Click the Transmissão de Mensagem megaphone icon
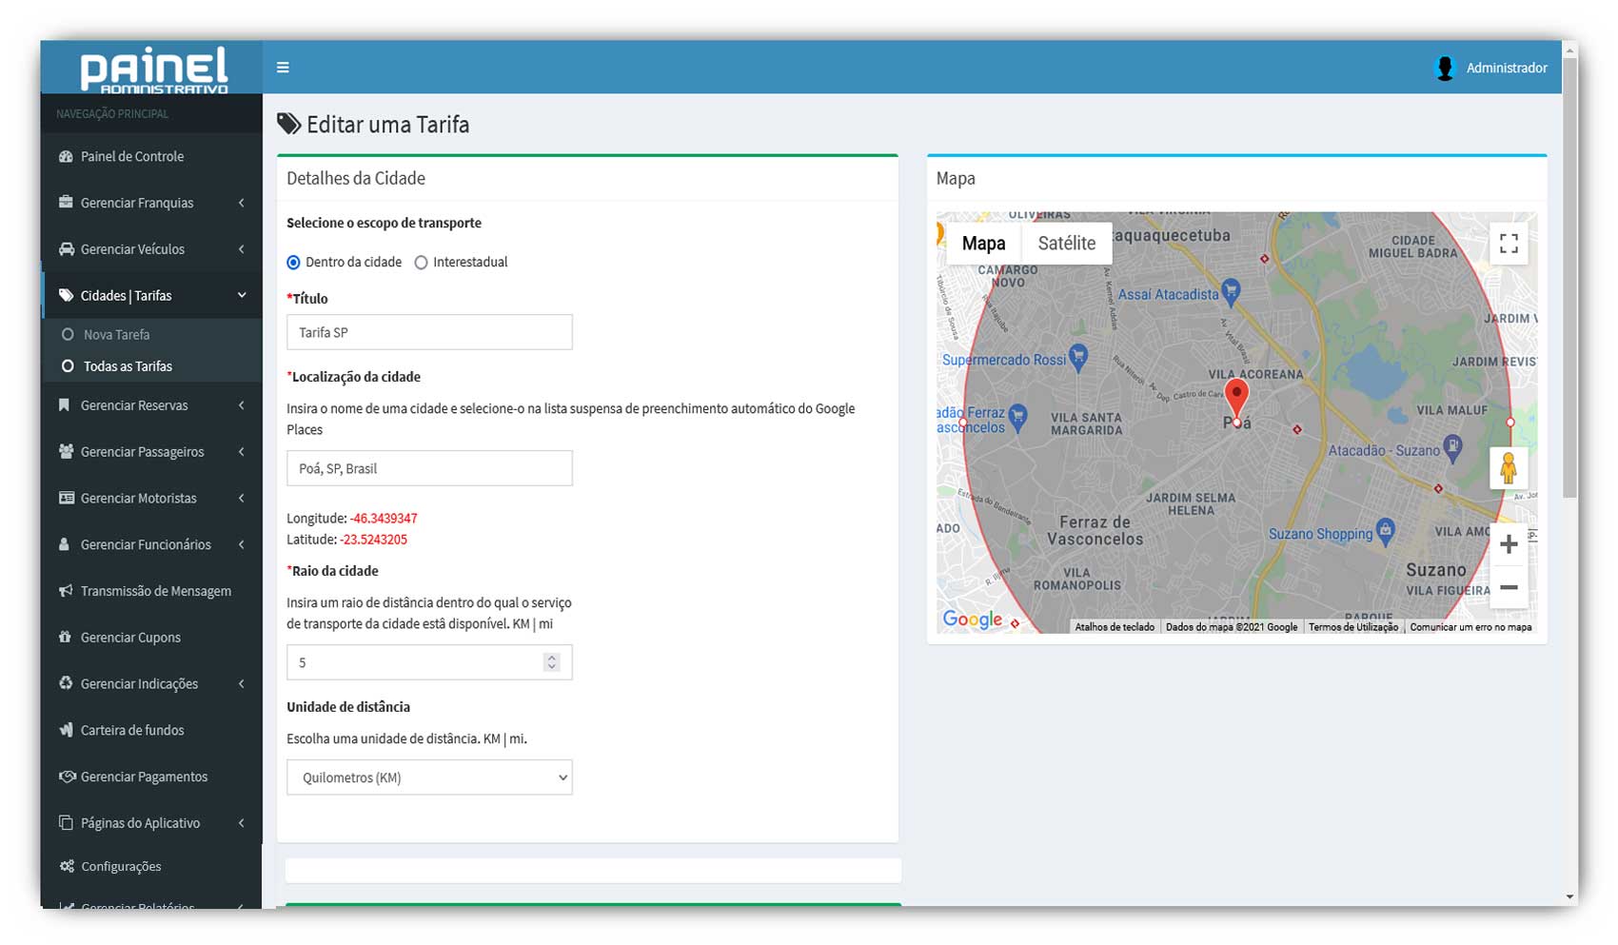1618x945 pixels. (66, 590)
